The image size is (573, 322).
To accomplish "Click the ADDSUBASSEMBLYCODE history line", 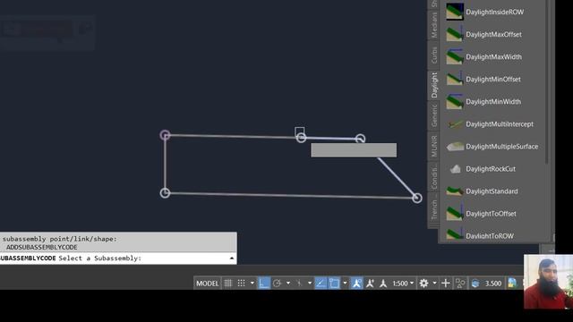I will 41,247.
